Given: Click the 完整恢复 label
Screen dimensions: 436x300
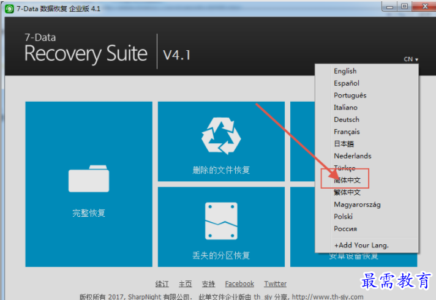Looking at the screenshot, I should coord(89,213).
